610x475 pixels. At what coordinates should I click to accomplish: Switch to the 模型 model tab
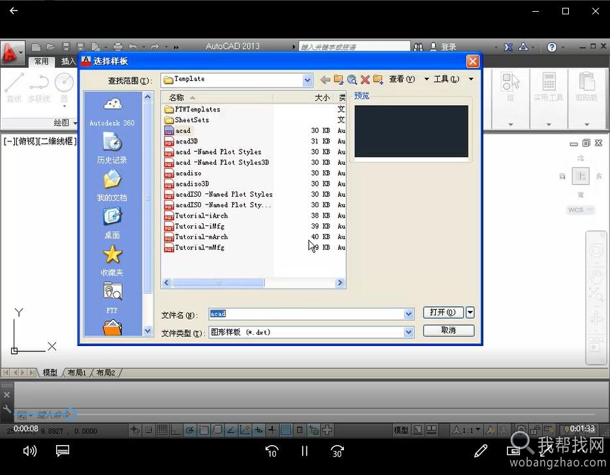point(50,373)
